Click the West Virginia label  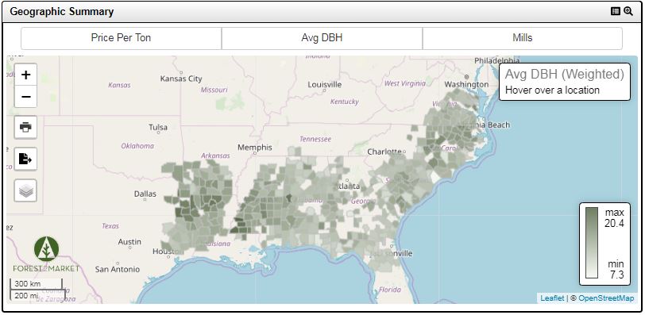[x=405, y=83]
